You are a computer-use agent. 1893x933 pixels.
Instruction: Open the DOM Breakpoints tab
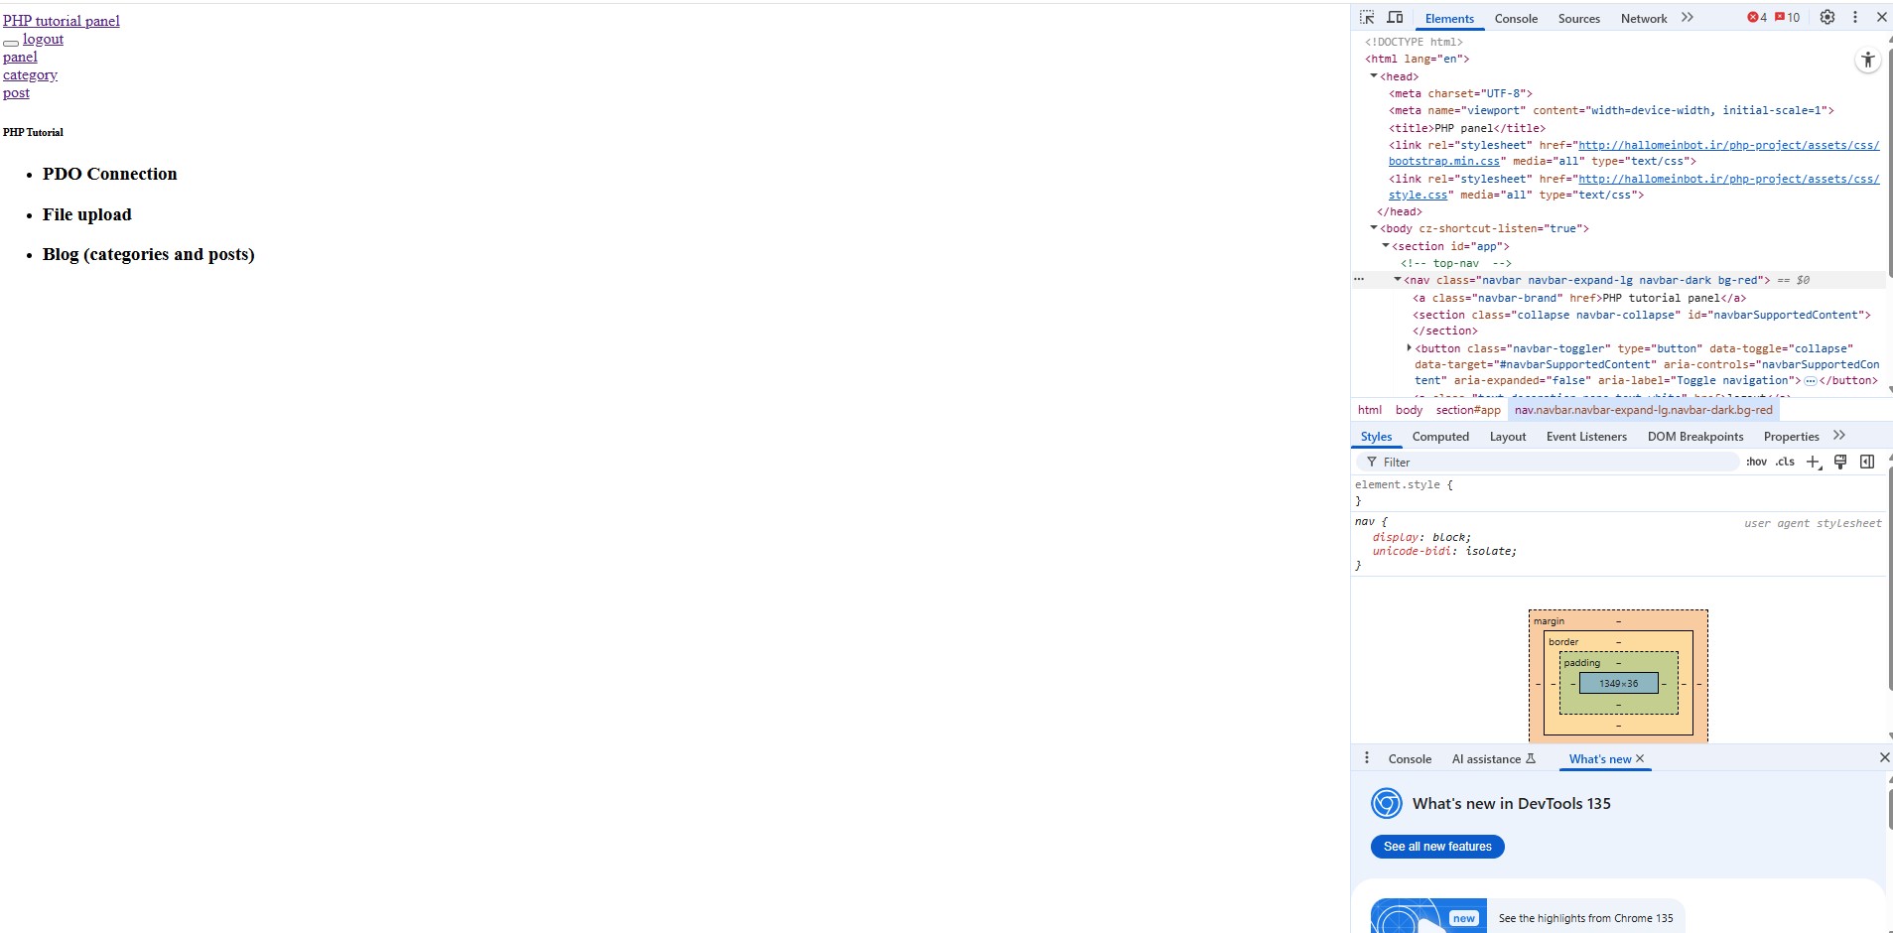1695,437
